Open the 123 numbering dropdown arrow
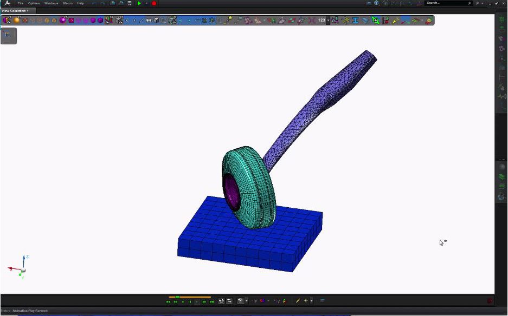The height and width of the screenshot is (316, 508). point(328,20)
